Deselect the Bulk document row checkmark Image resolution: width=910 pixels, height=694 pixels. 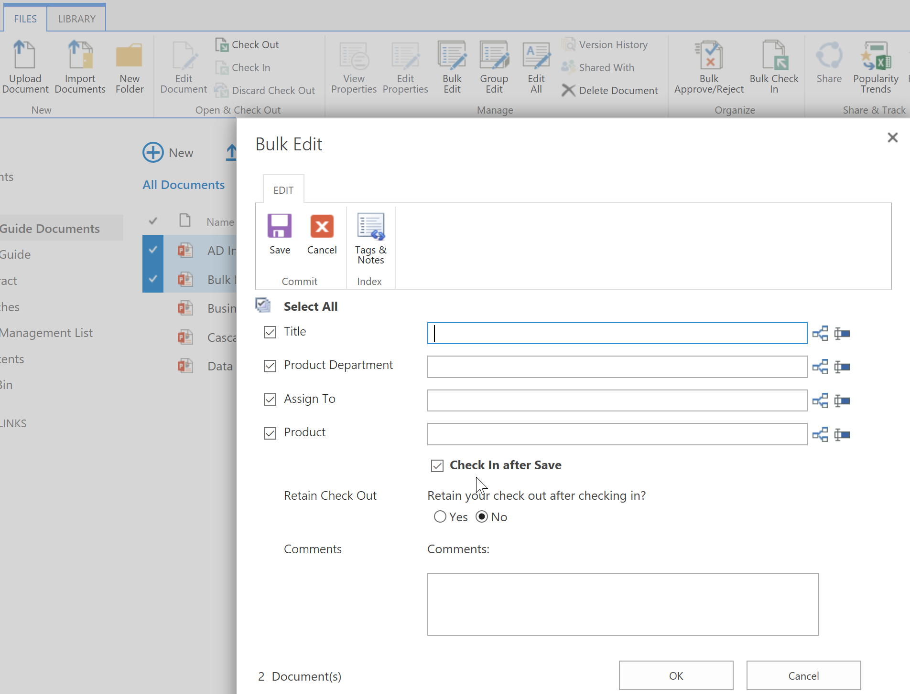[x=153, y=278]
